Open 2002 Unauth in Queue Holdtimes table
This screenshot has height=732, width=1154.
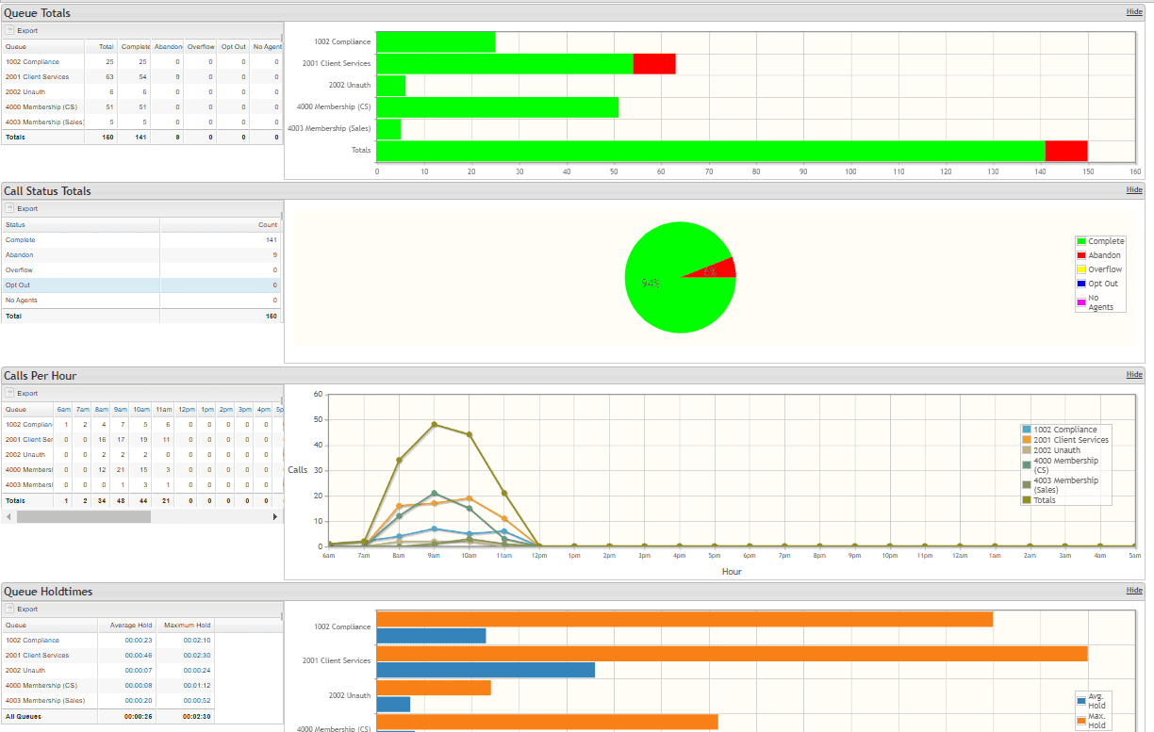(25, 671)
